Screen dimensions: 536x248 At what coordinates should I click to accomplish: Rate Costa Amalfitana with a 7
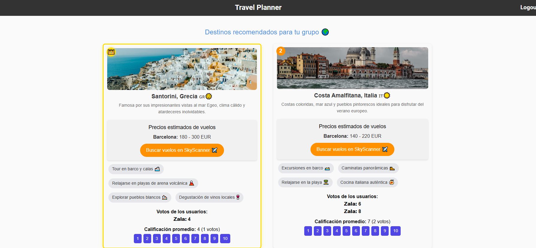[366, 231]
